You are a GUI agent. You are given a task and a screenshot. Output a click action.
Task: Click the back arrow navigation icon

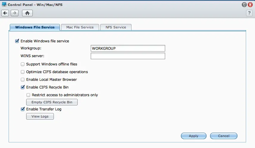click(x=5, y=13)
